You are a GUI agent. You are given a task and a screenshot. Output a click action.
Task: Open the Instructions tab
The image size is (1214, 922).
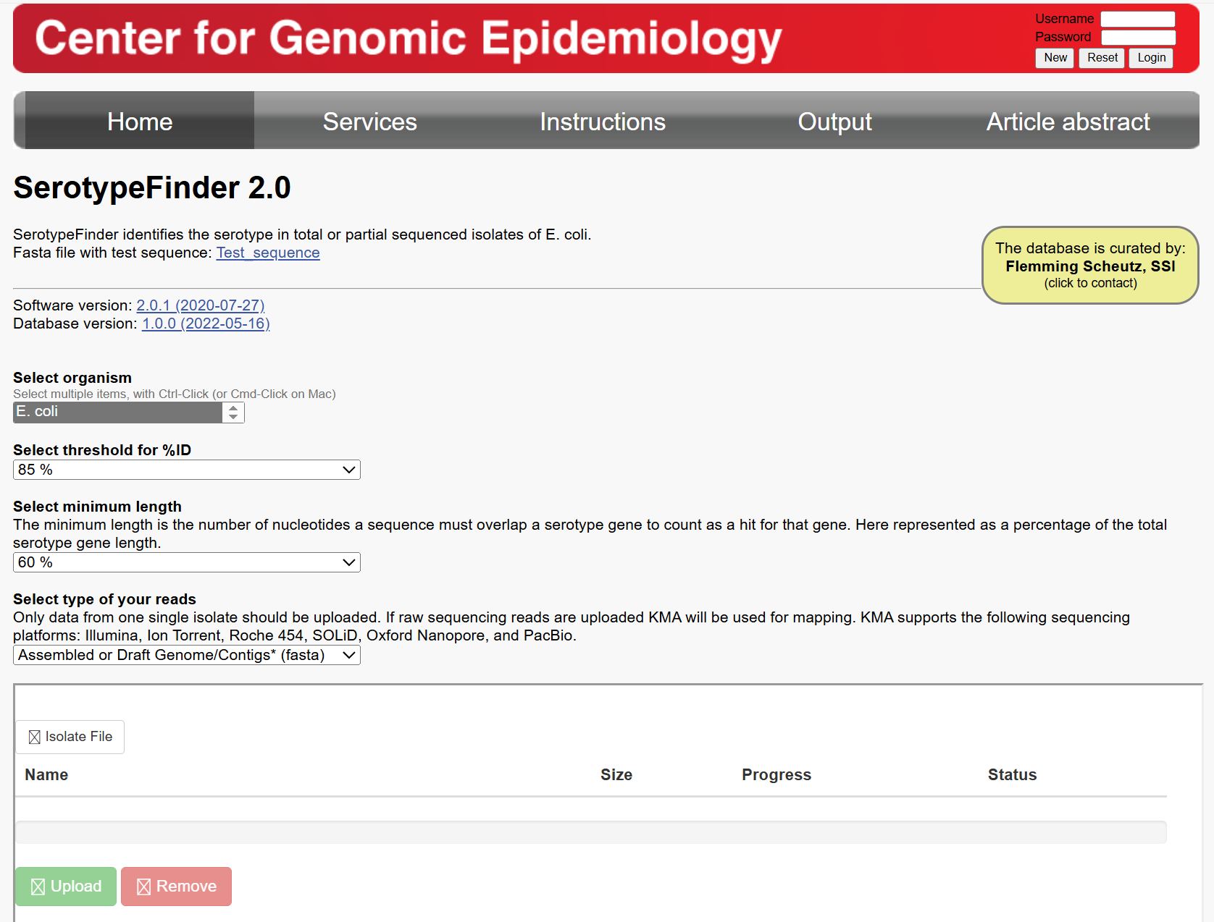(x=603, y=122)
